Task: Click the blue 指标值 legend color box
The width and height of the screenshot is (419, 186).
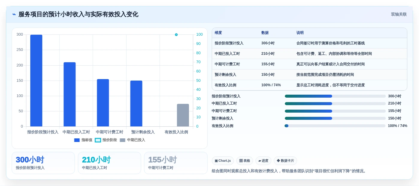Action: click(x=77, y=140)
